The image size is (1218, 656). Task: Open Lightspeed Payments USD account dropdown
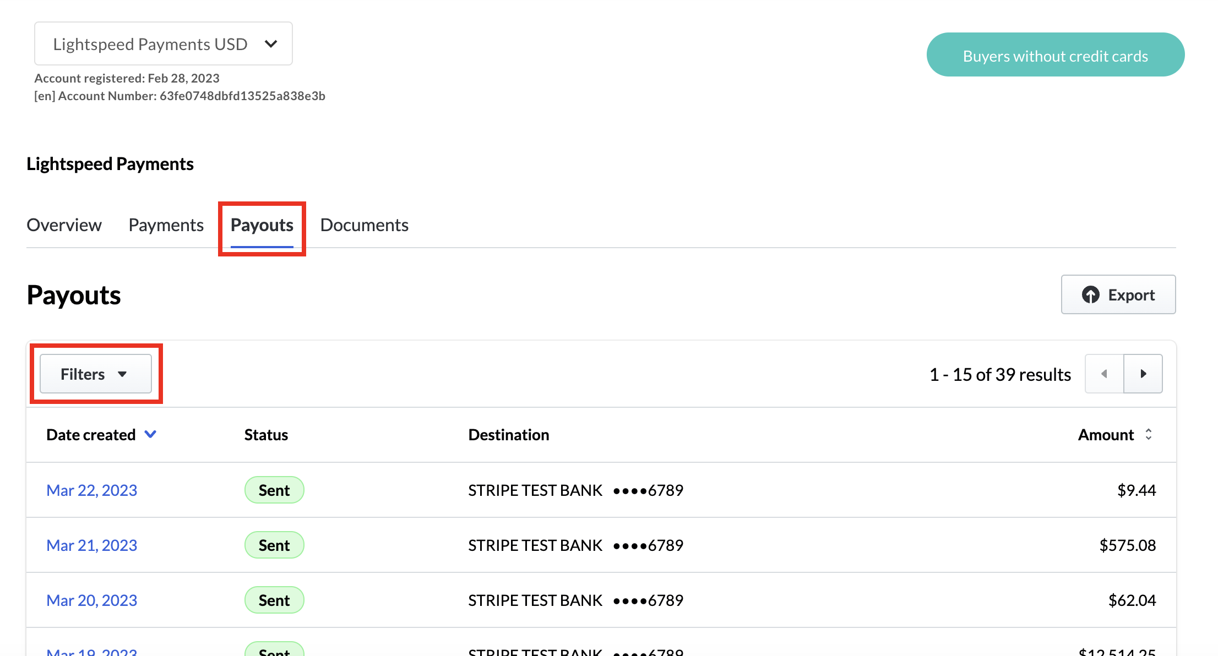tap(164, 44)
